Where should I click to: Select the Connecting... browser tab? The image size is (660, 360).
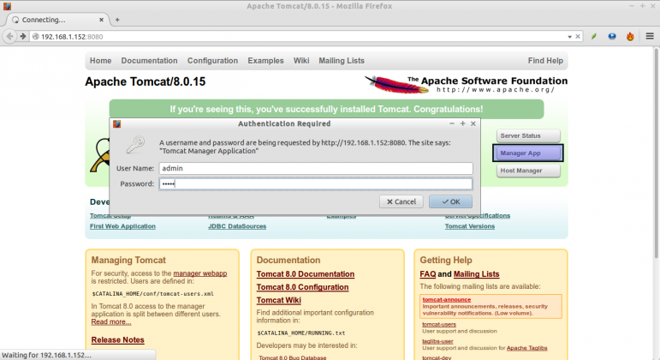click(x=57, y=20)
